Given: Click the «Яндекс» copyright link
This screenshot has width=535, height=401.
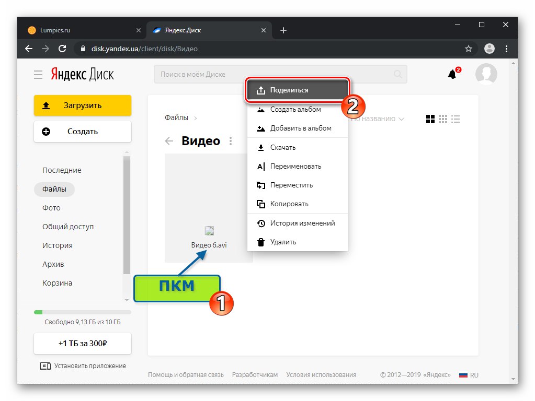Looking at the screenshot, I should (x=437, y=375).
